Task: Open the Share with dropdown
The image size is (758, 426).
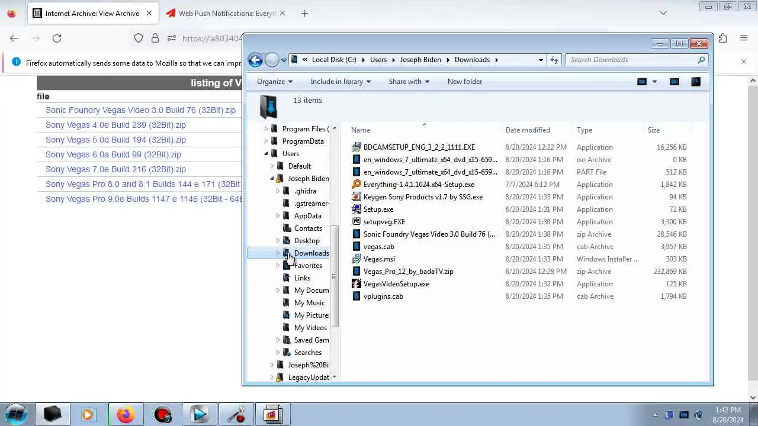Action: 409,82
